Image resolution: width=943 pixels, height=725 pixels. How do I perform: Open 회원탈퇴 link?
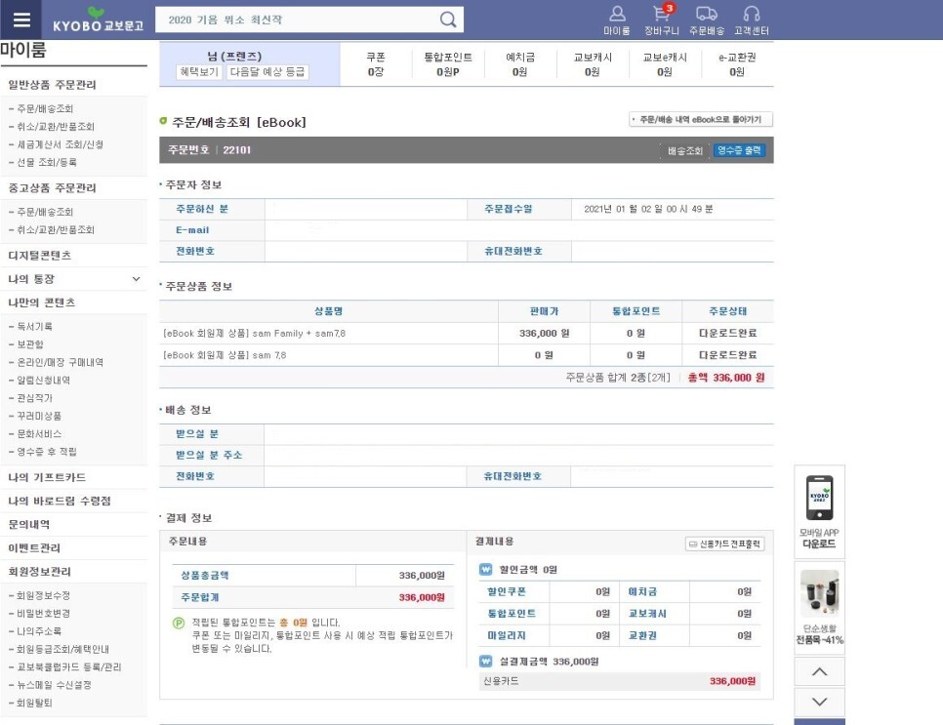point(34,704)
